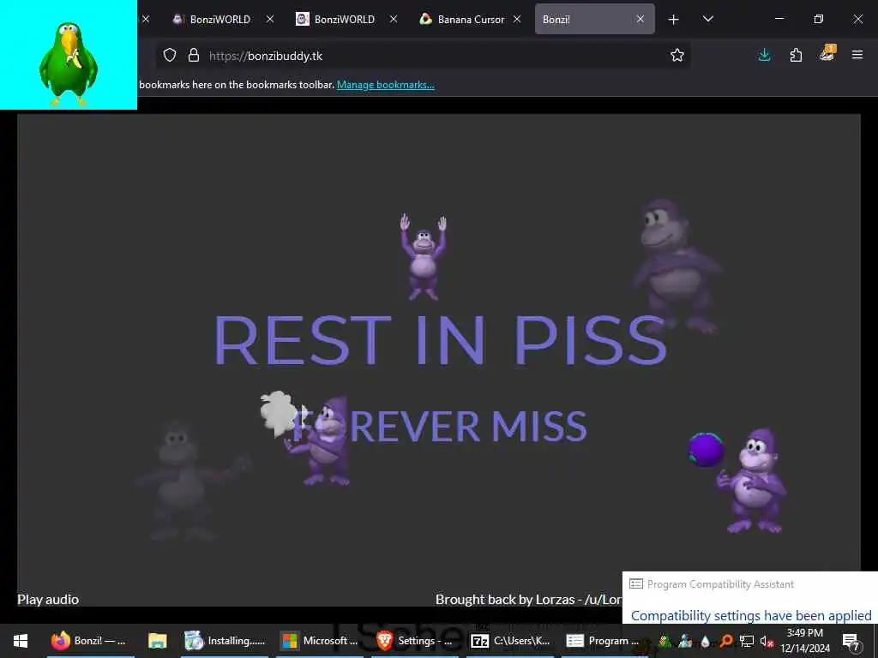
Task: Open the Microsoft Store taskbar item
Action: tap(320, 641)
